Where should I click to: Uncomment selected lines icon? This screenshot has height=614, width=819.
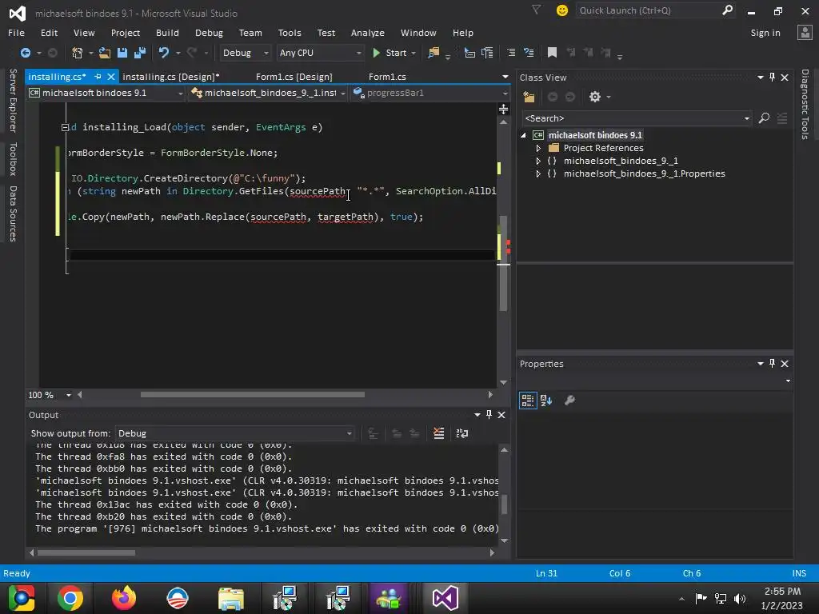(x=529, y=53)
